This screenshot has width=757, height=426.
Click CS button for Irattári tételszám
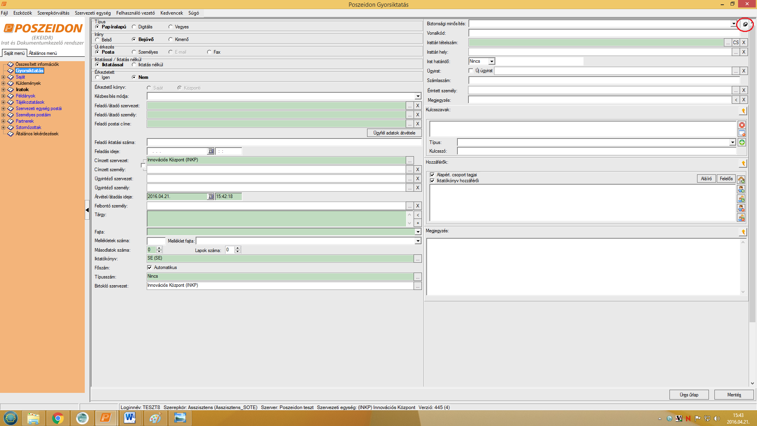736,43
